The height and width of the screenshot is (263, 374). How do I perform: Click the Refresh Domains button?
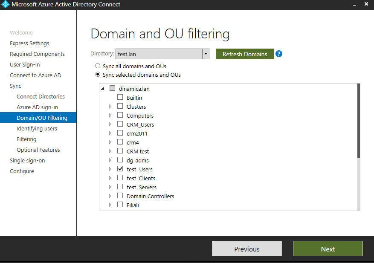tap(245, 54)
